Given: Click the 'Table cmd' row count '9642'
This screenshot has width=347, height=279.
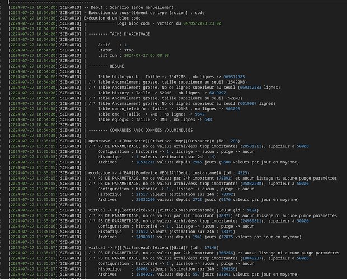Looking at the screenshot, I should click(200, 114).
